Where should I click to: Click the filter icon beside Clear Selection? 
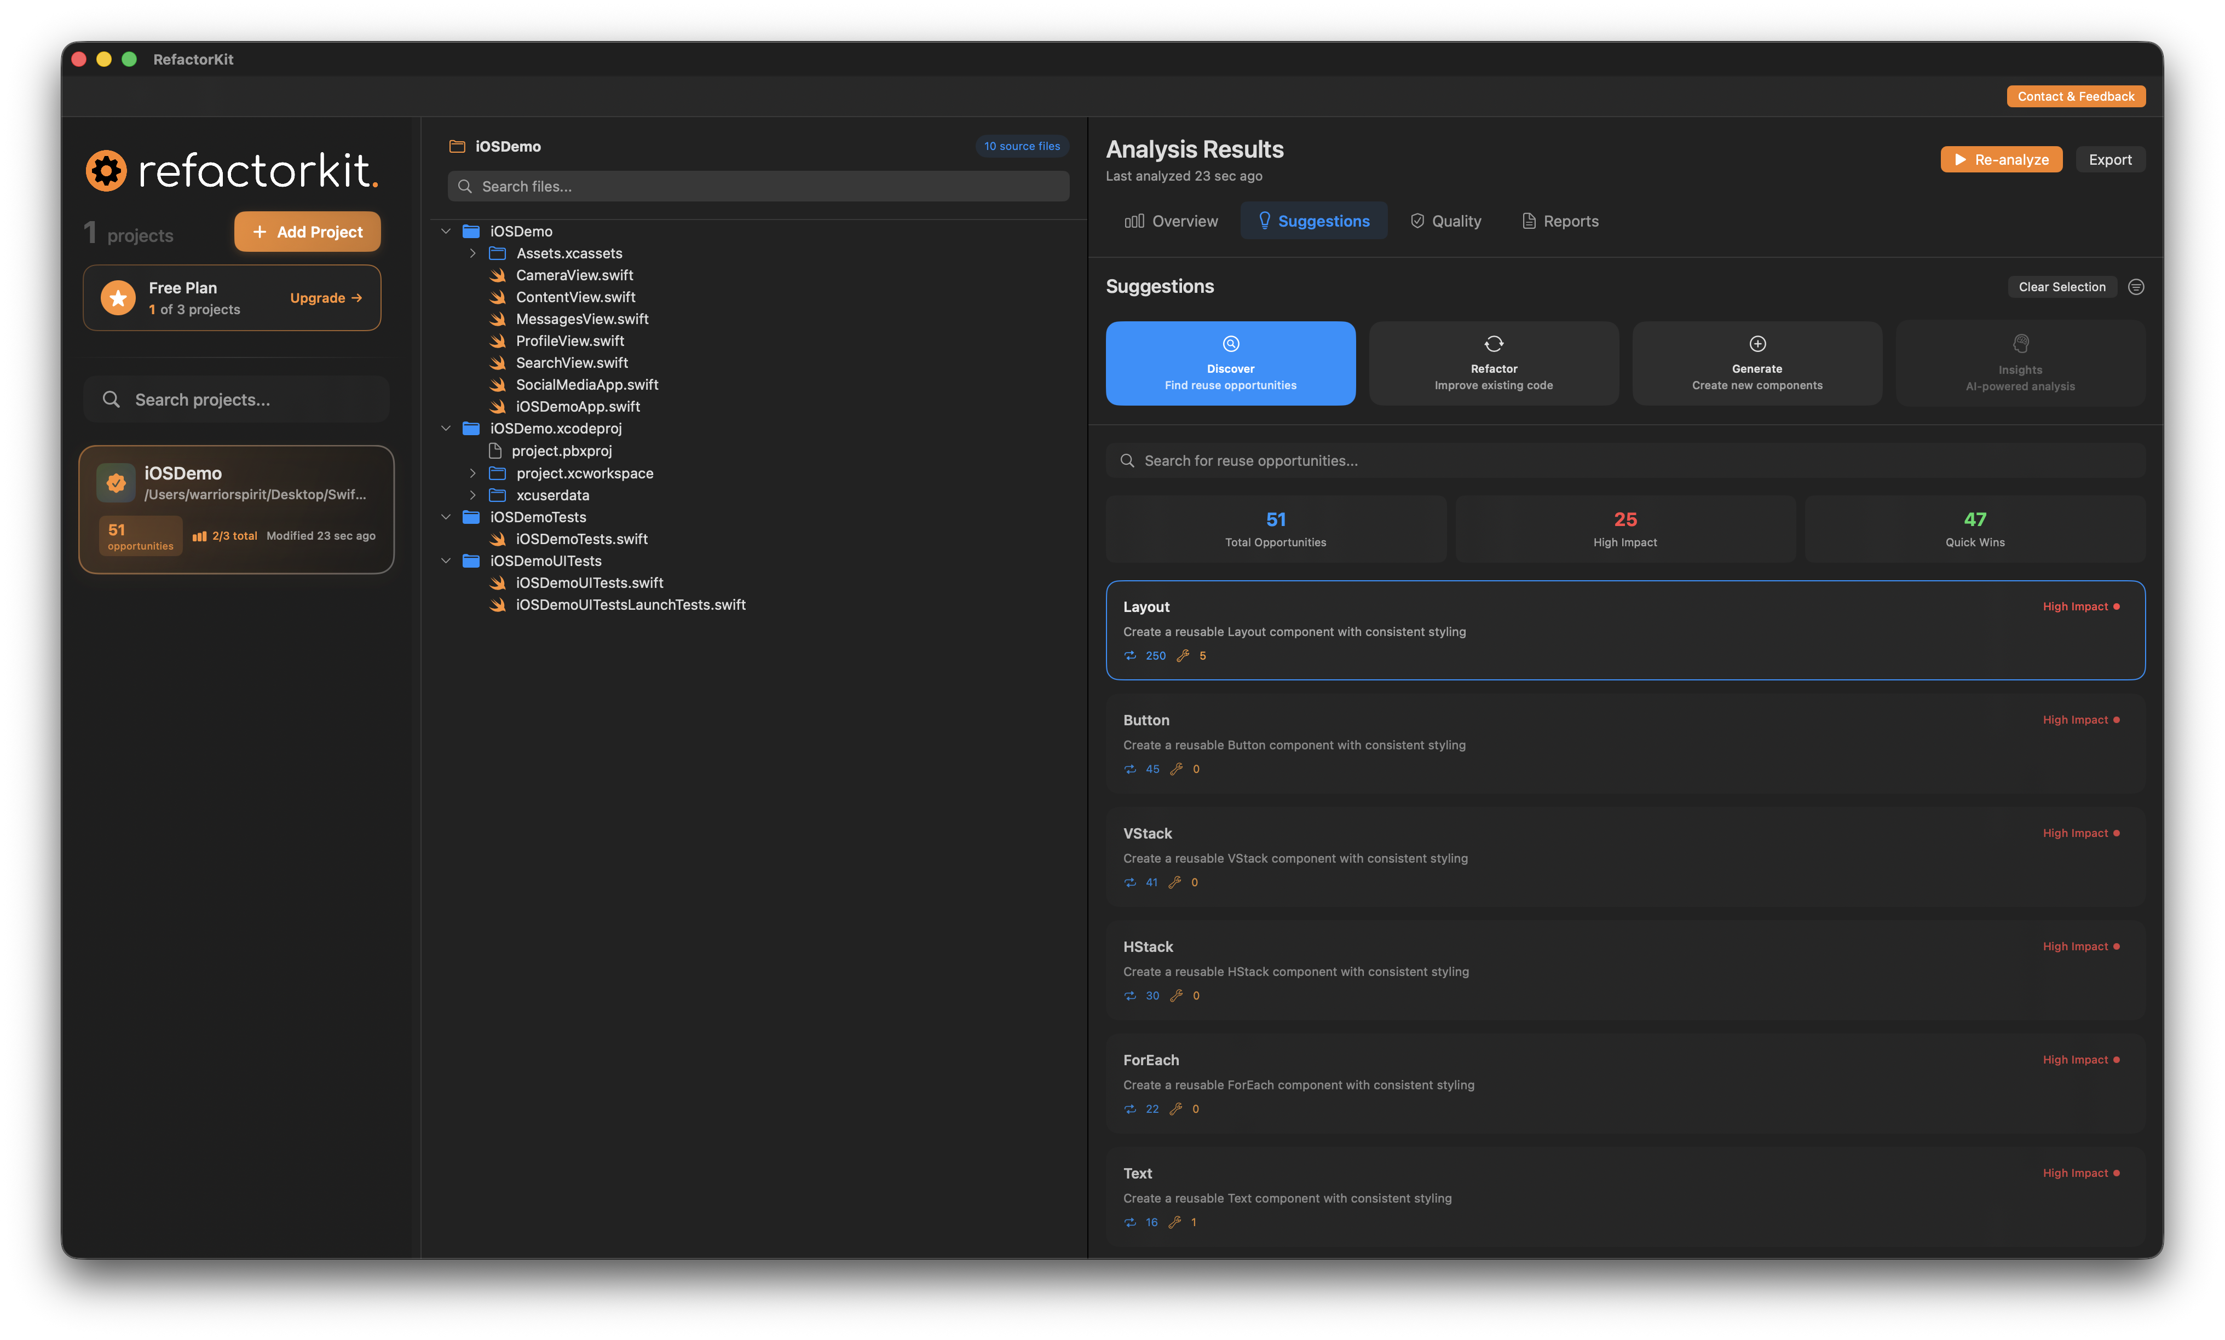click(x=2136, y=287)
